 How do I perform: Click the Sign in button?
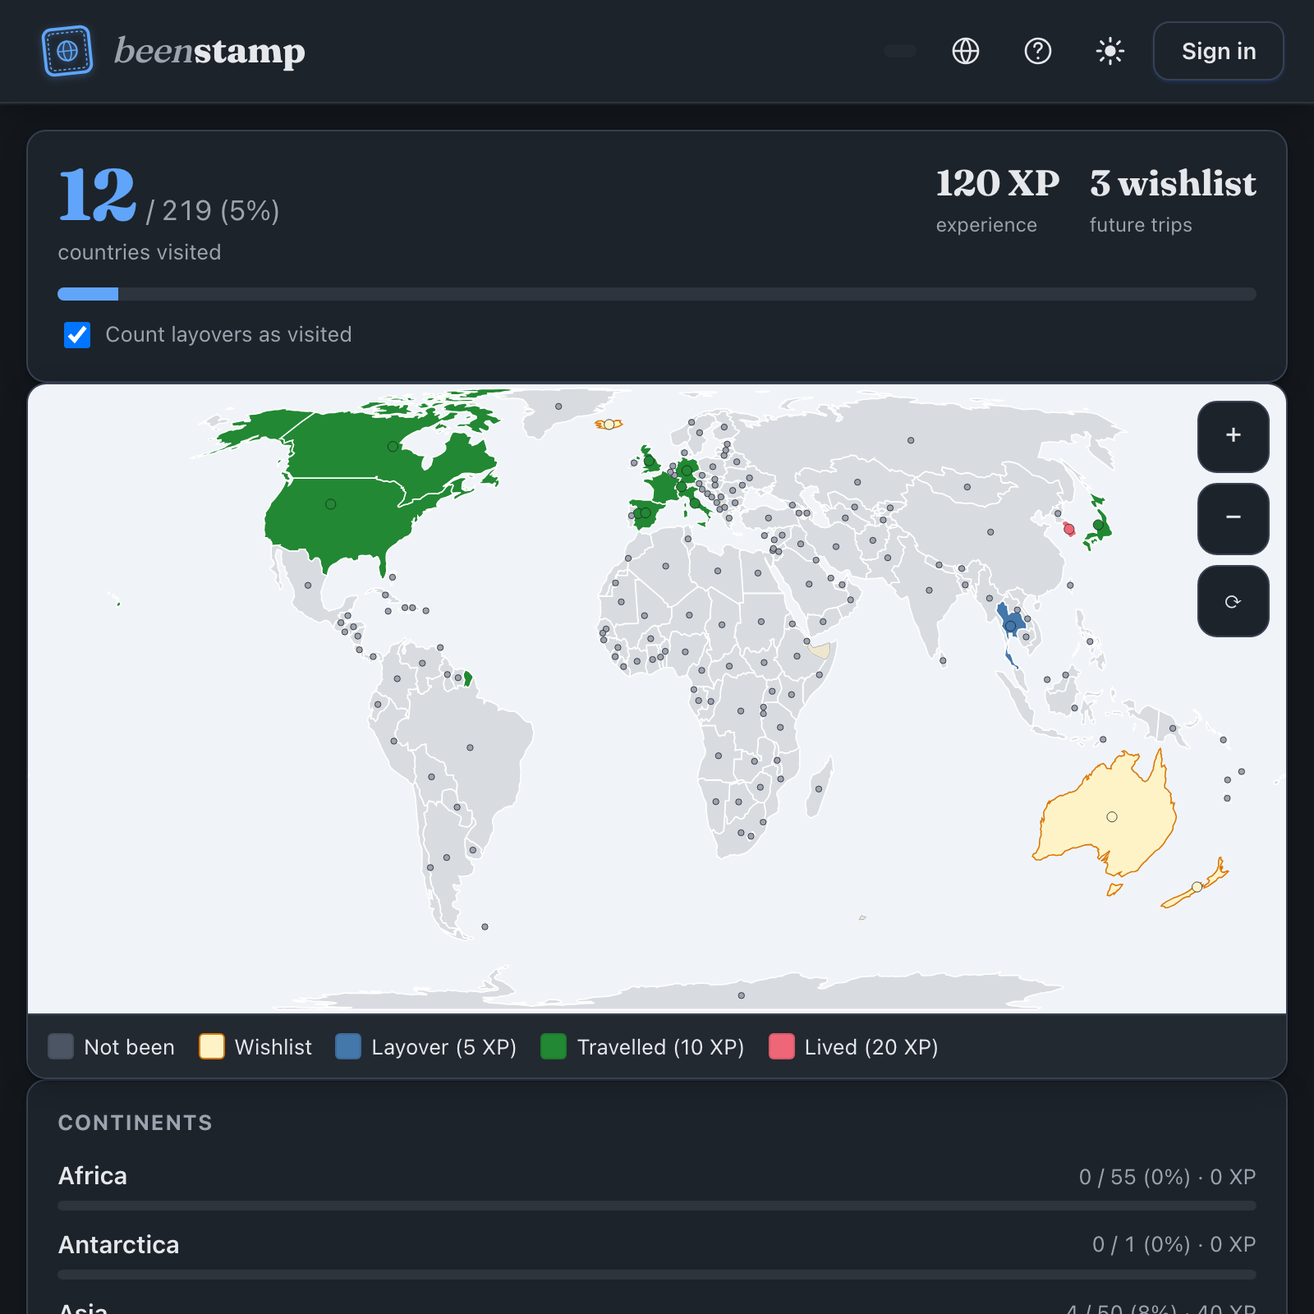point(1219,51)
